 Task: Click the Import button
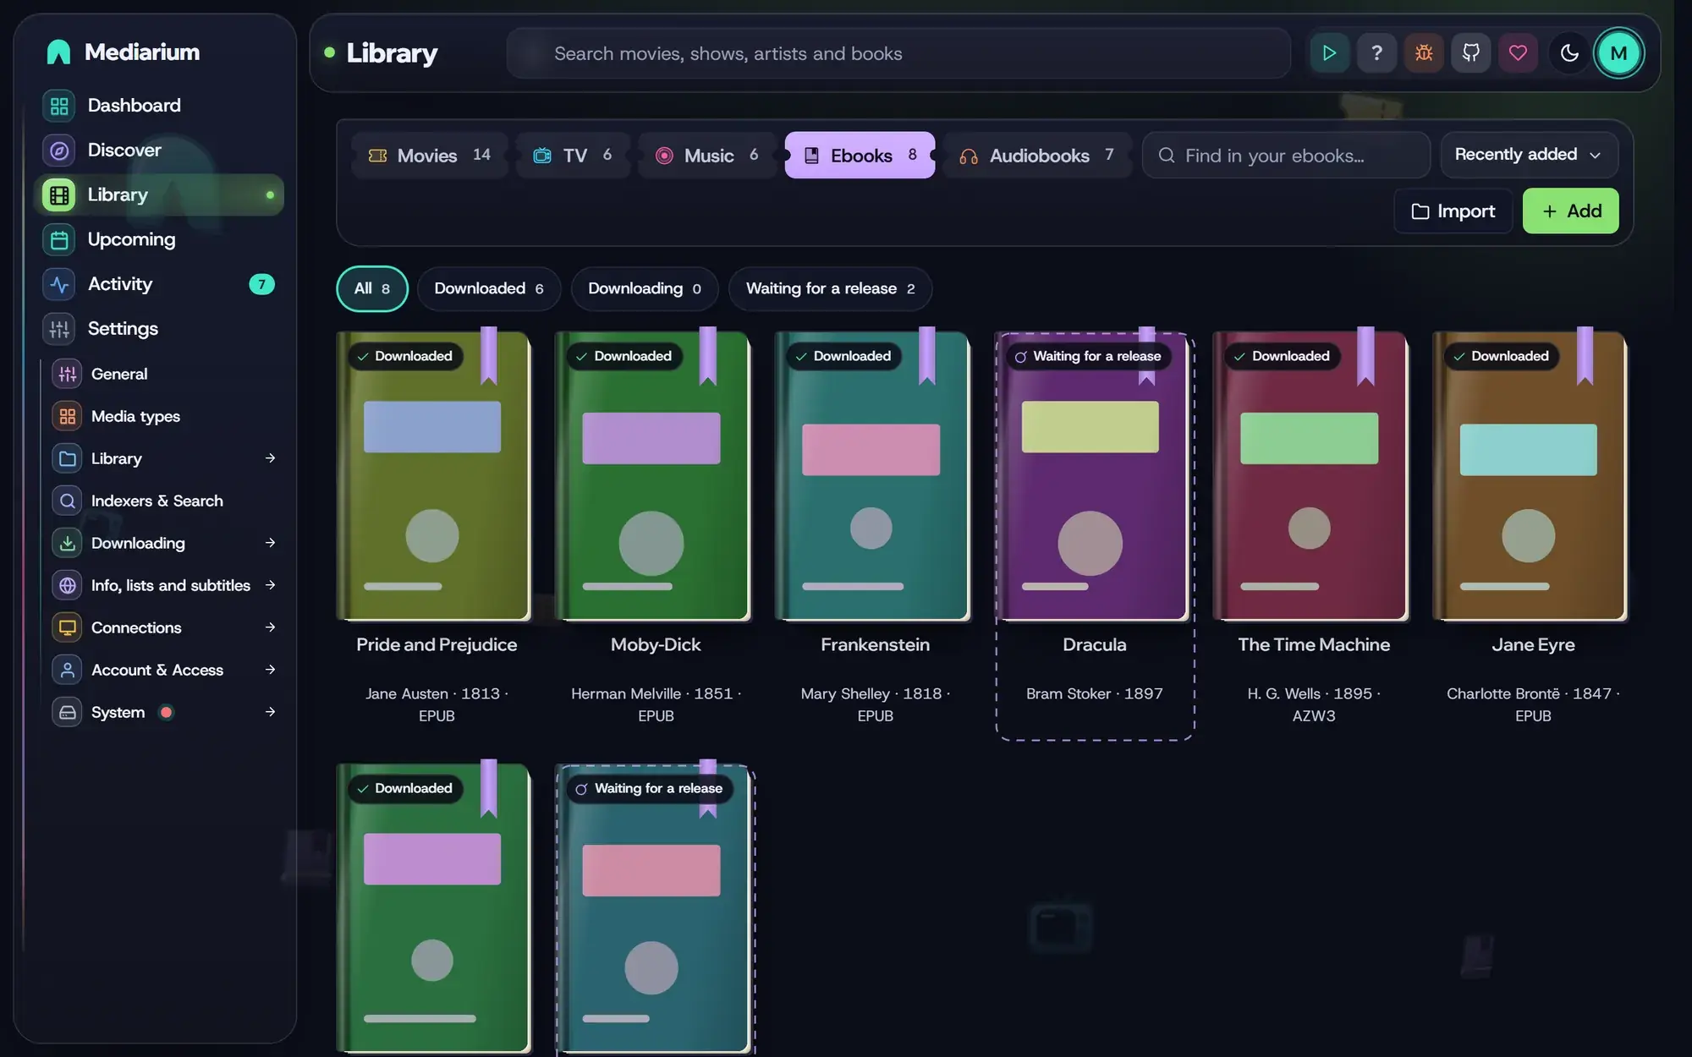click(x=1453, y=211)
